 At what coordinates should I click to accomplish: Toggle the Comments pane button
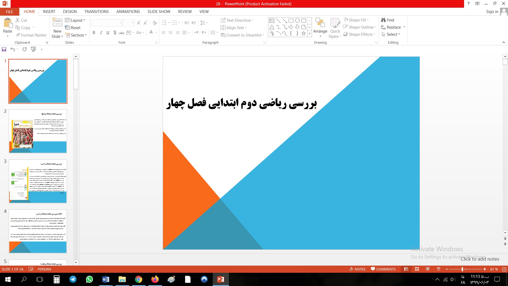tap(383, 269)
